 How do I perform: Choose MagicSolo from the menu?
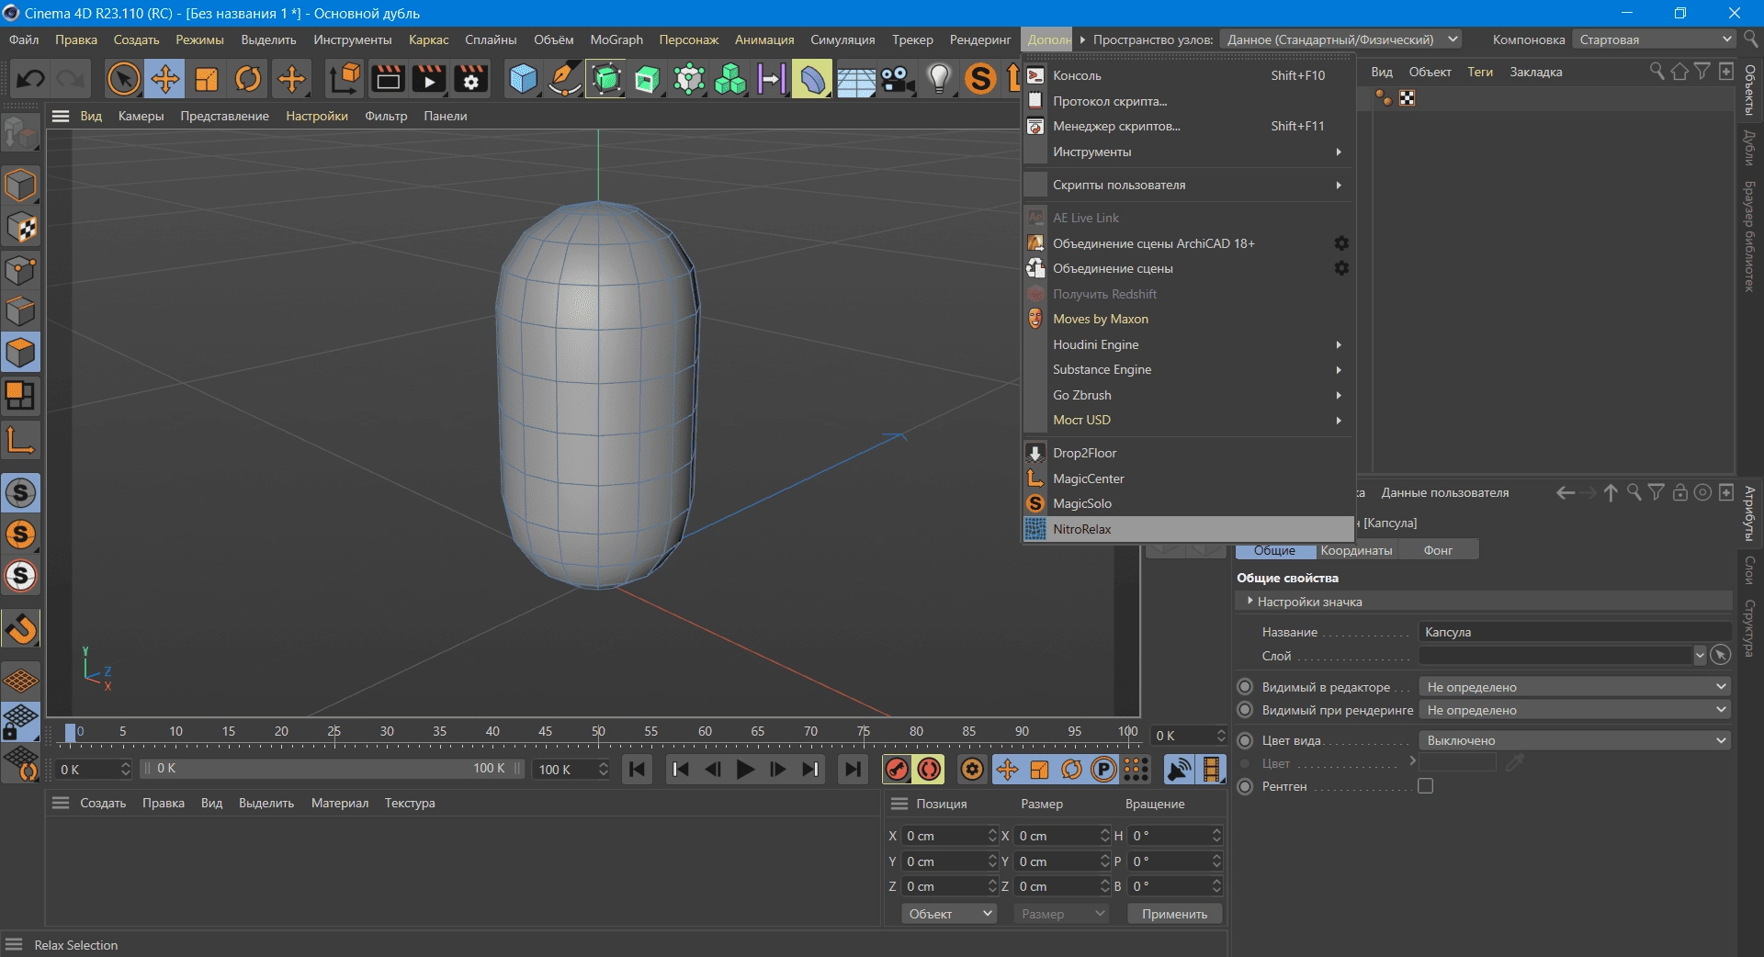(1189, 503)
